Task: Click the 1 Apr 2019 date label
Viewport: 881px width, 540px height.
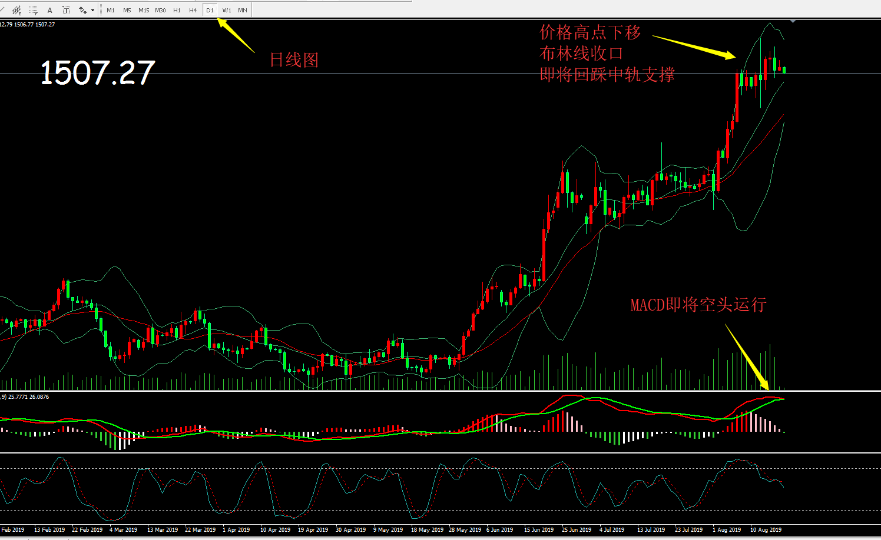Action: (236, 529)
